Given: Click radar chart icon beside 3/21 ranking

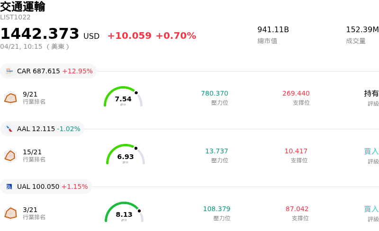Looking at the screenshot, I should 10,213.
